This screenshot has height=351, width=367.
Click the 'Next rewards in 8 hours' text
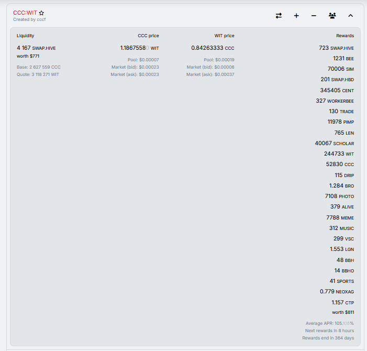329,331
